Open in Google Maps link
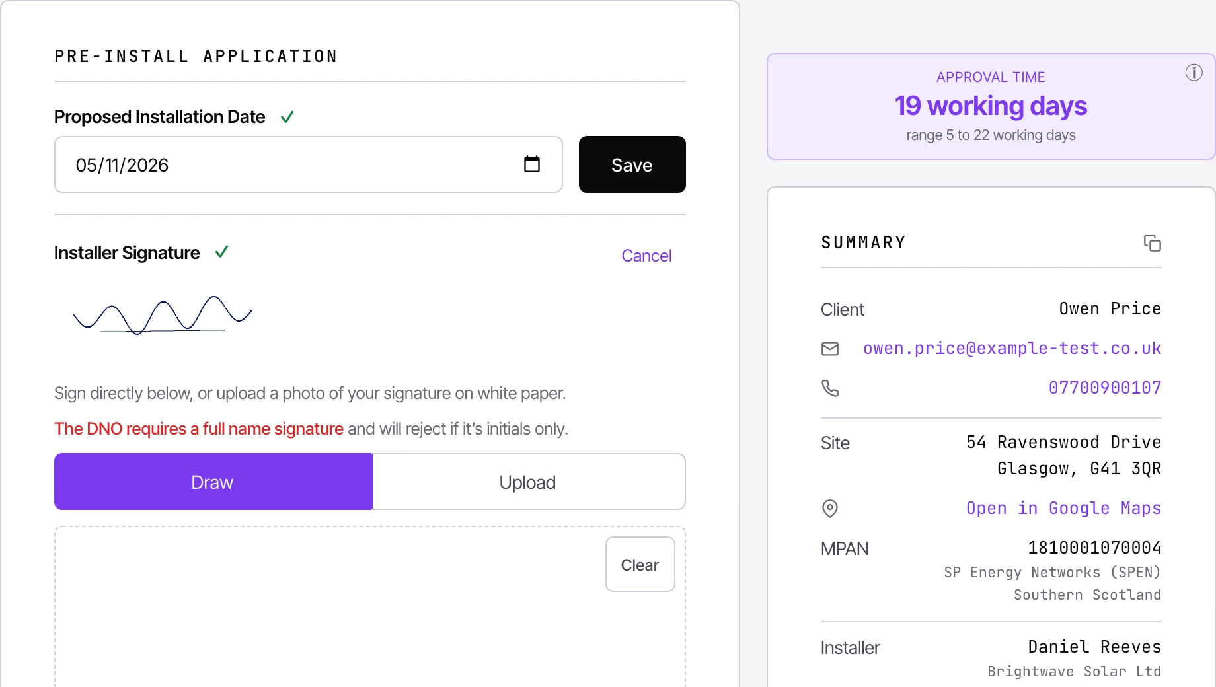The image size is (1216, 687). pos(1063,508)
